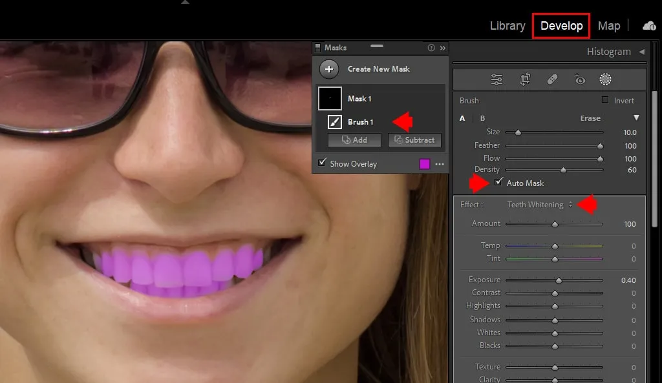Viewport: 662px width, 383px height.
Task: Switch to the Library module
Action: click(x=507, y=26)
